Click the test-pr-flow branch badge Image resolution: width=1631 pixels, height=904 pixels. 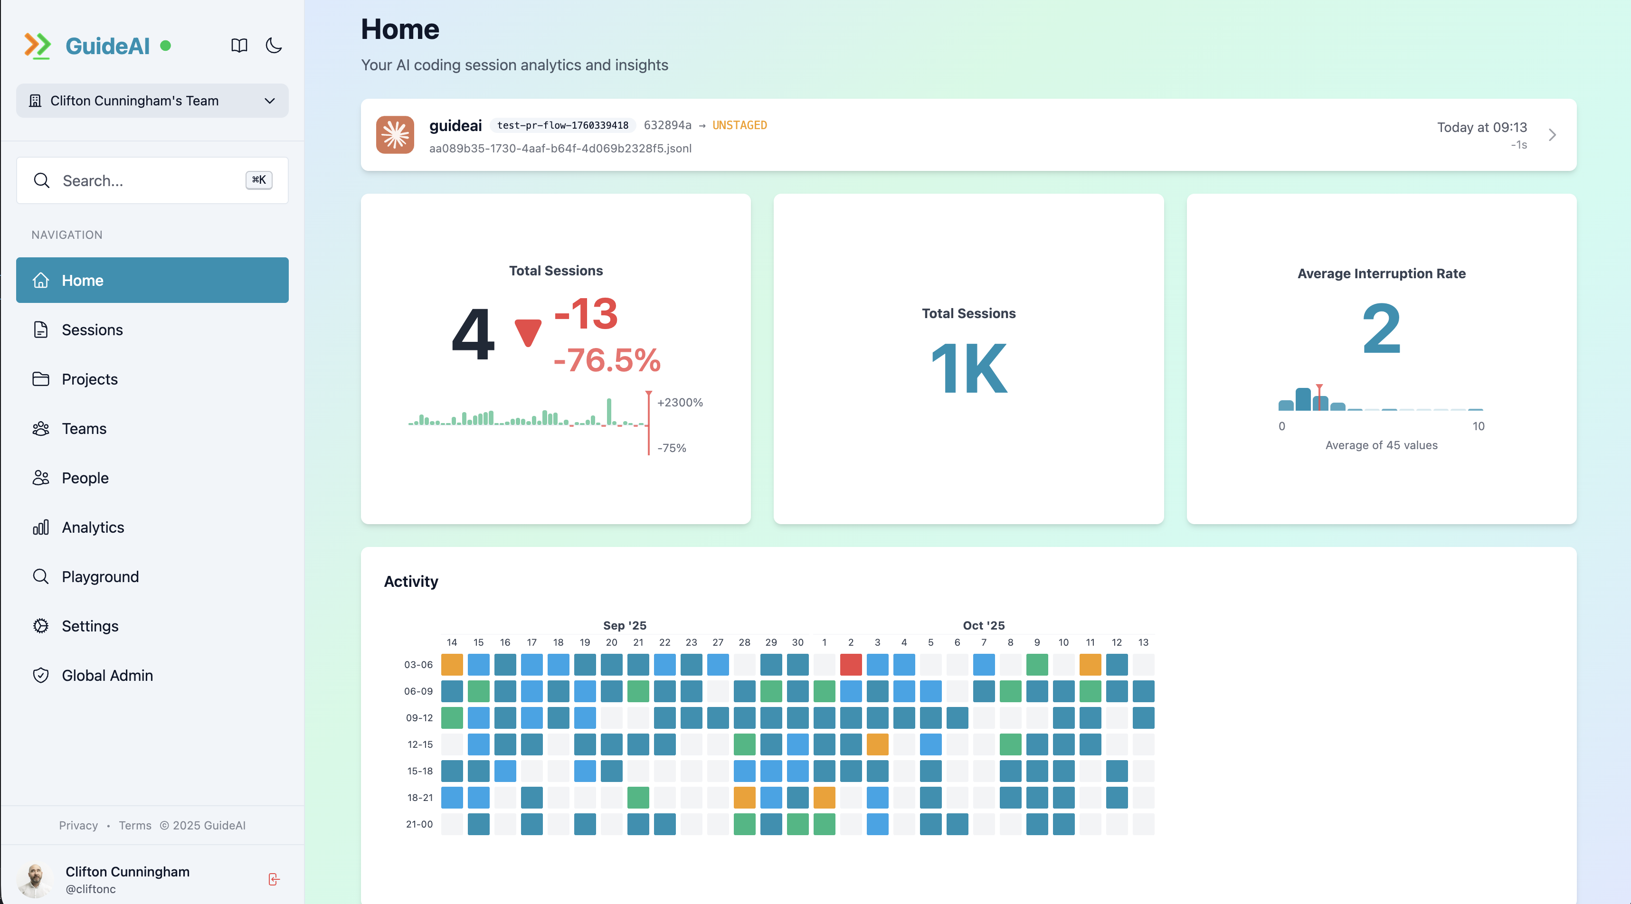coord(562,125)
